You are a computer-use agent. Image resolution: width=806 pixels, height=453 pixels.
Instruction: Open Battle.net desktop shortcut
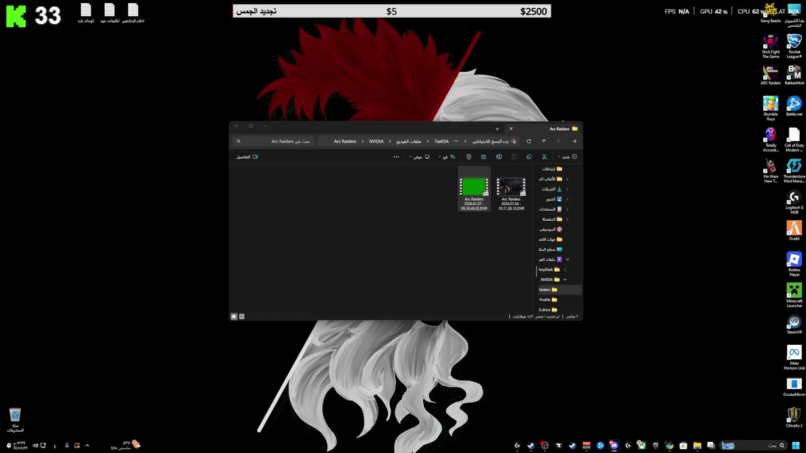click(x=794, y=106)
